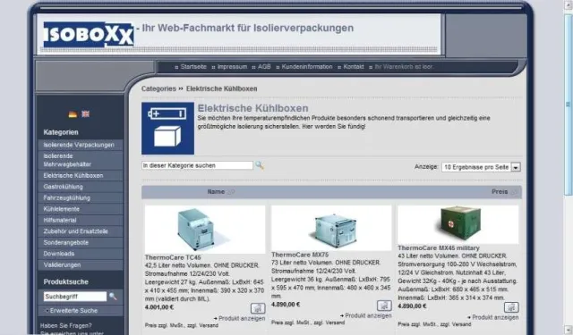573x335 pixels.
Task: Click the Name column header
Action: [x=216, y=192]
